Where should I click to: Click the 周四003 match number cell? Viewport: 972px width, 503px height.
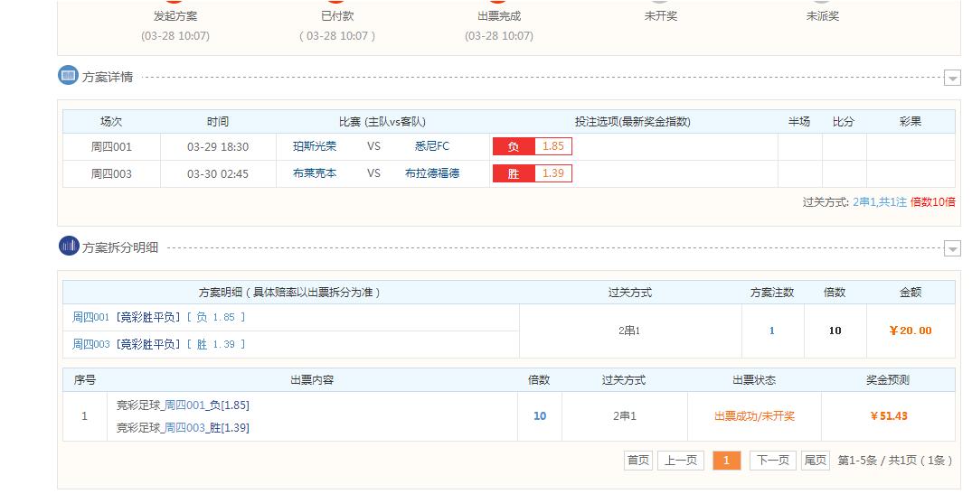111,174
